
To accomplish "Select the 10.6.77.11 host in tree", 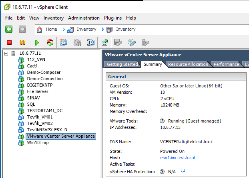I will [30, 53].
